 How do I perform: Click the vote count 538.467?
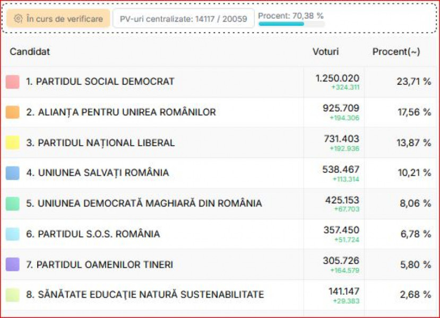click(341, 169)
